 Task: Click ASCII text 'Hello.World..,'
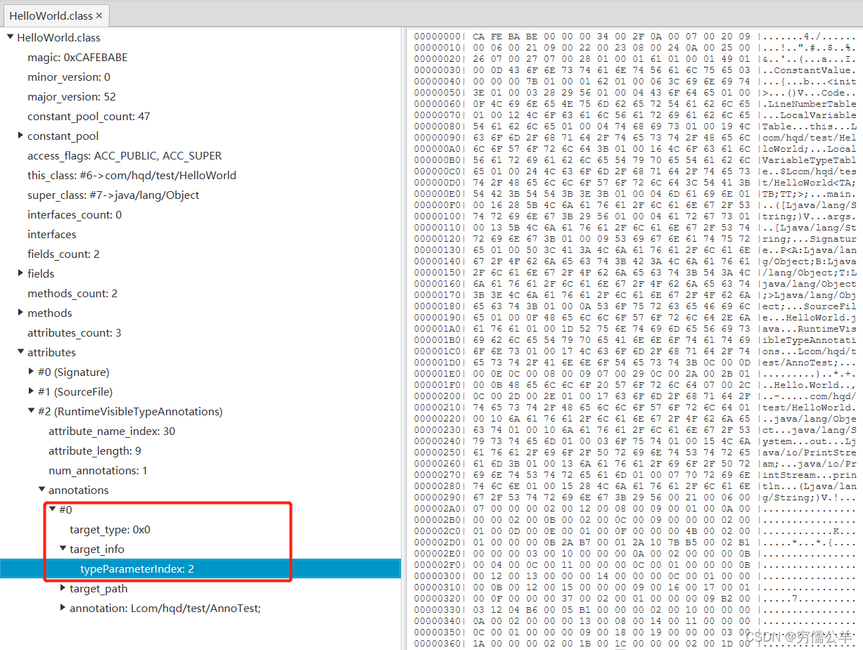coord(814,384)
